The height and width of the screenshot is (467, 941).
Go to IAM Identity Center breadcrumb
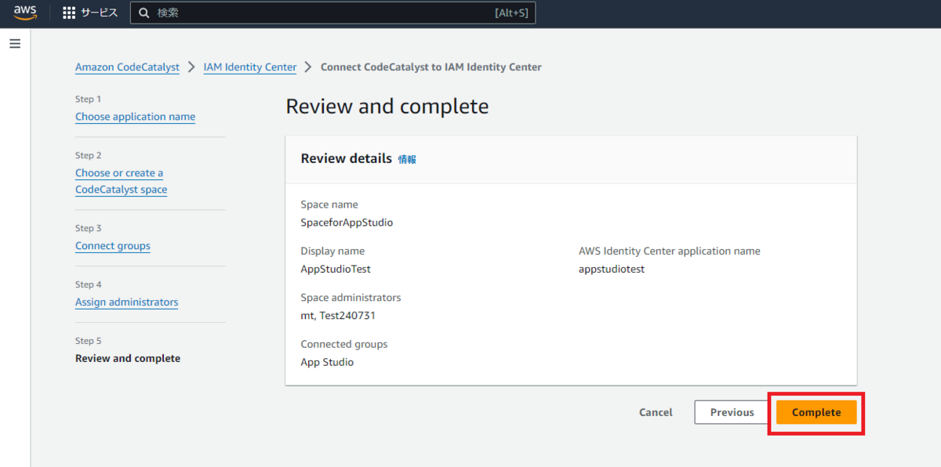(x=250, y=67)
